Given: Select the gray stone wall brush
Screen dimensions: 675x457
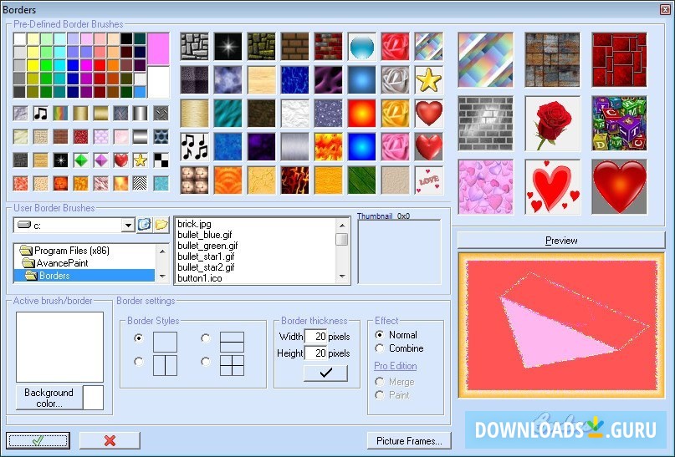Looking at the screenshot, I should [195, 47].
